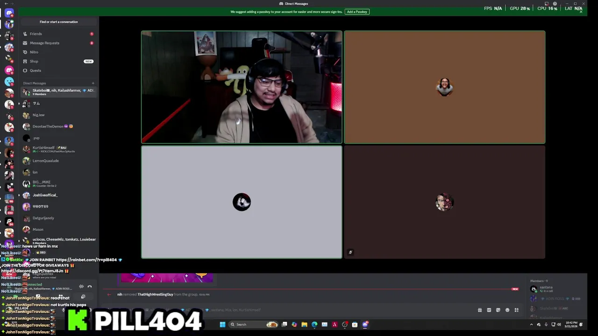Open the gift icon in chat bar
Viewport: 598px width, 336px height.
480,310
